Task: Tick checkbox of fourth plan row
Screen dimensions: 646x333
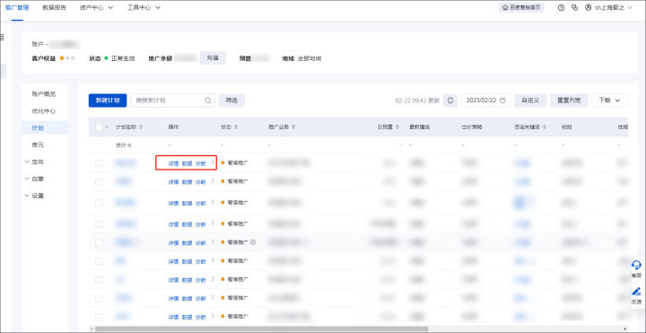Action: (99, 223)
